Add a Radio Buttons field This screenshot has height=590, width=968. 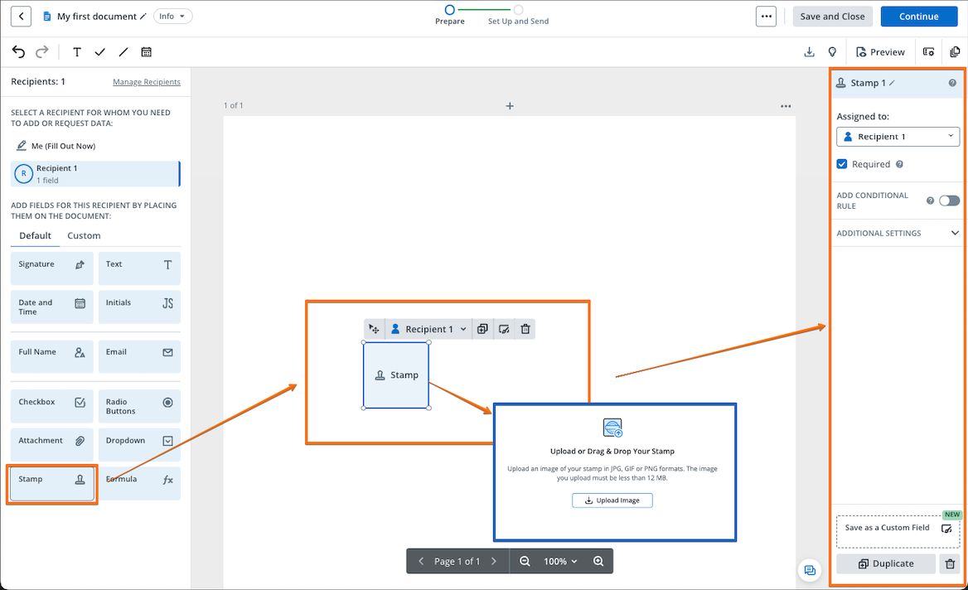tap(139, 406)
